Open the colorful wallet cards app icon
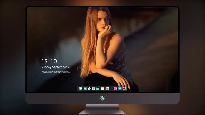The image size is (205, 115). [x=107, y=89]
